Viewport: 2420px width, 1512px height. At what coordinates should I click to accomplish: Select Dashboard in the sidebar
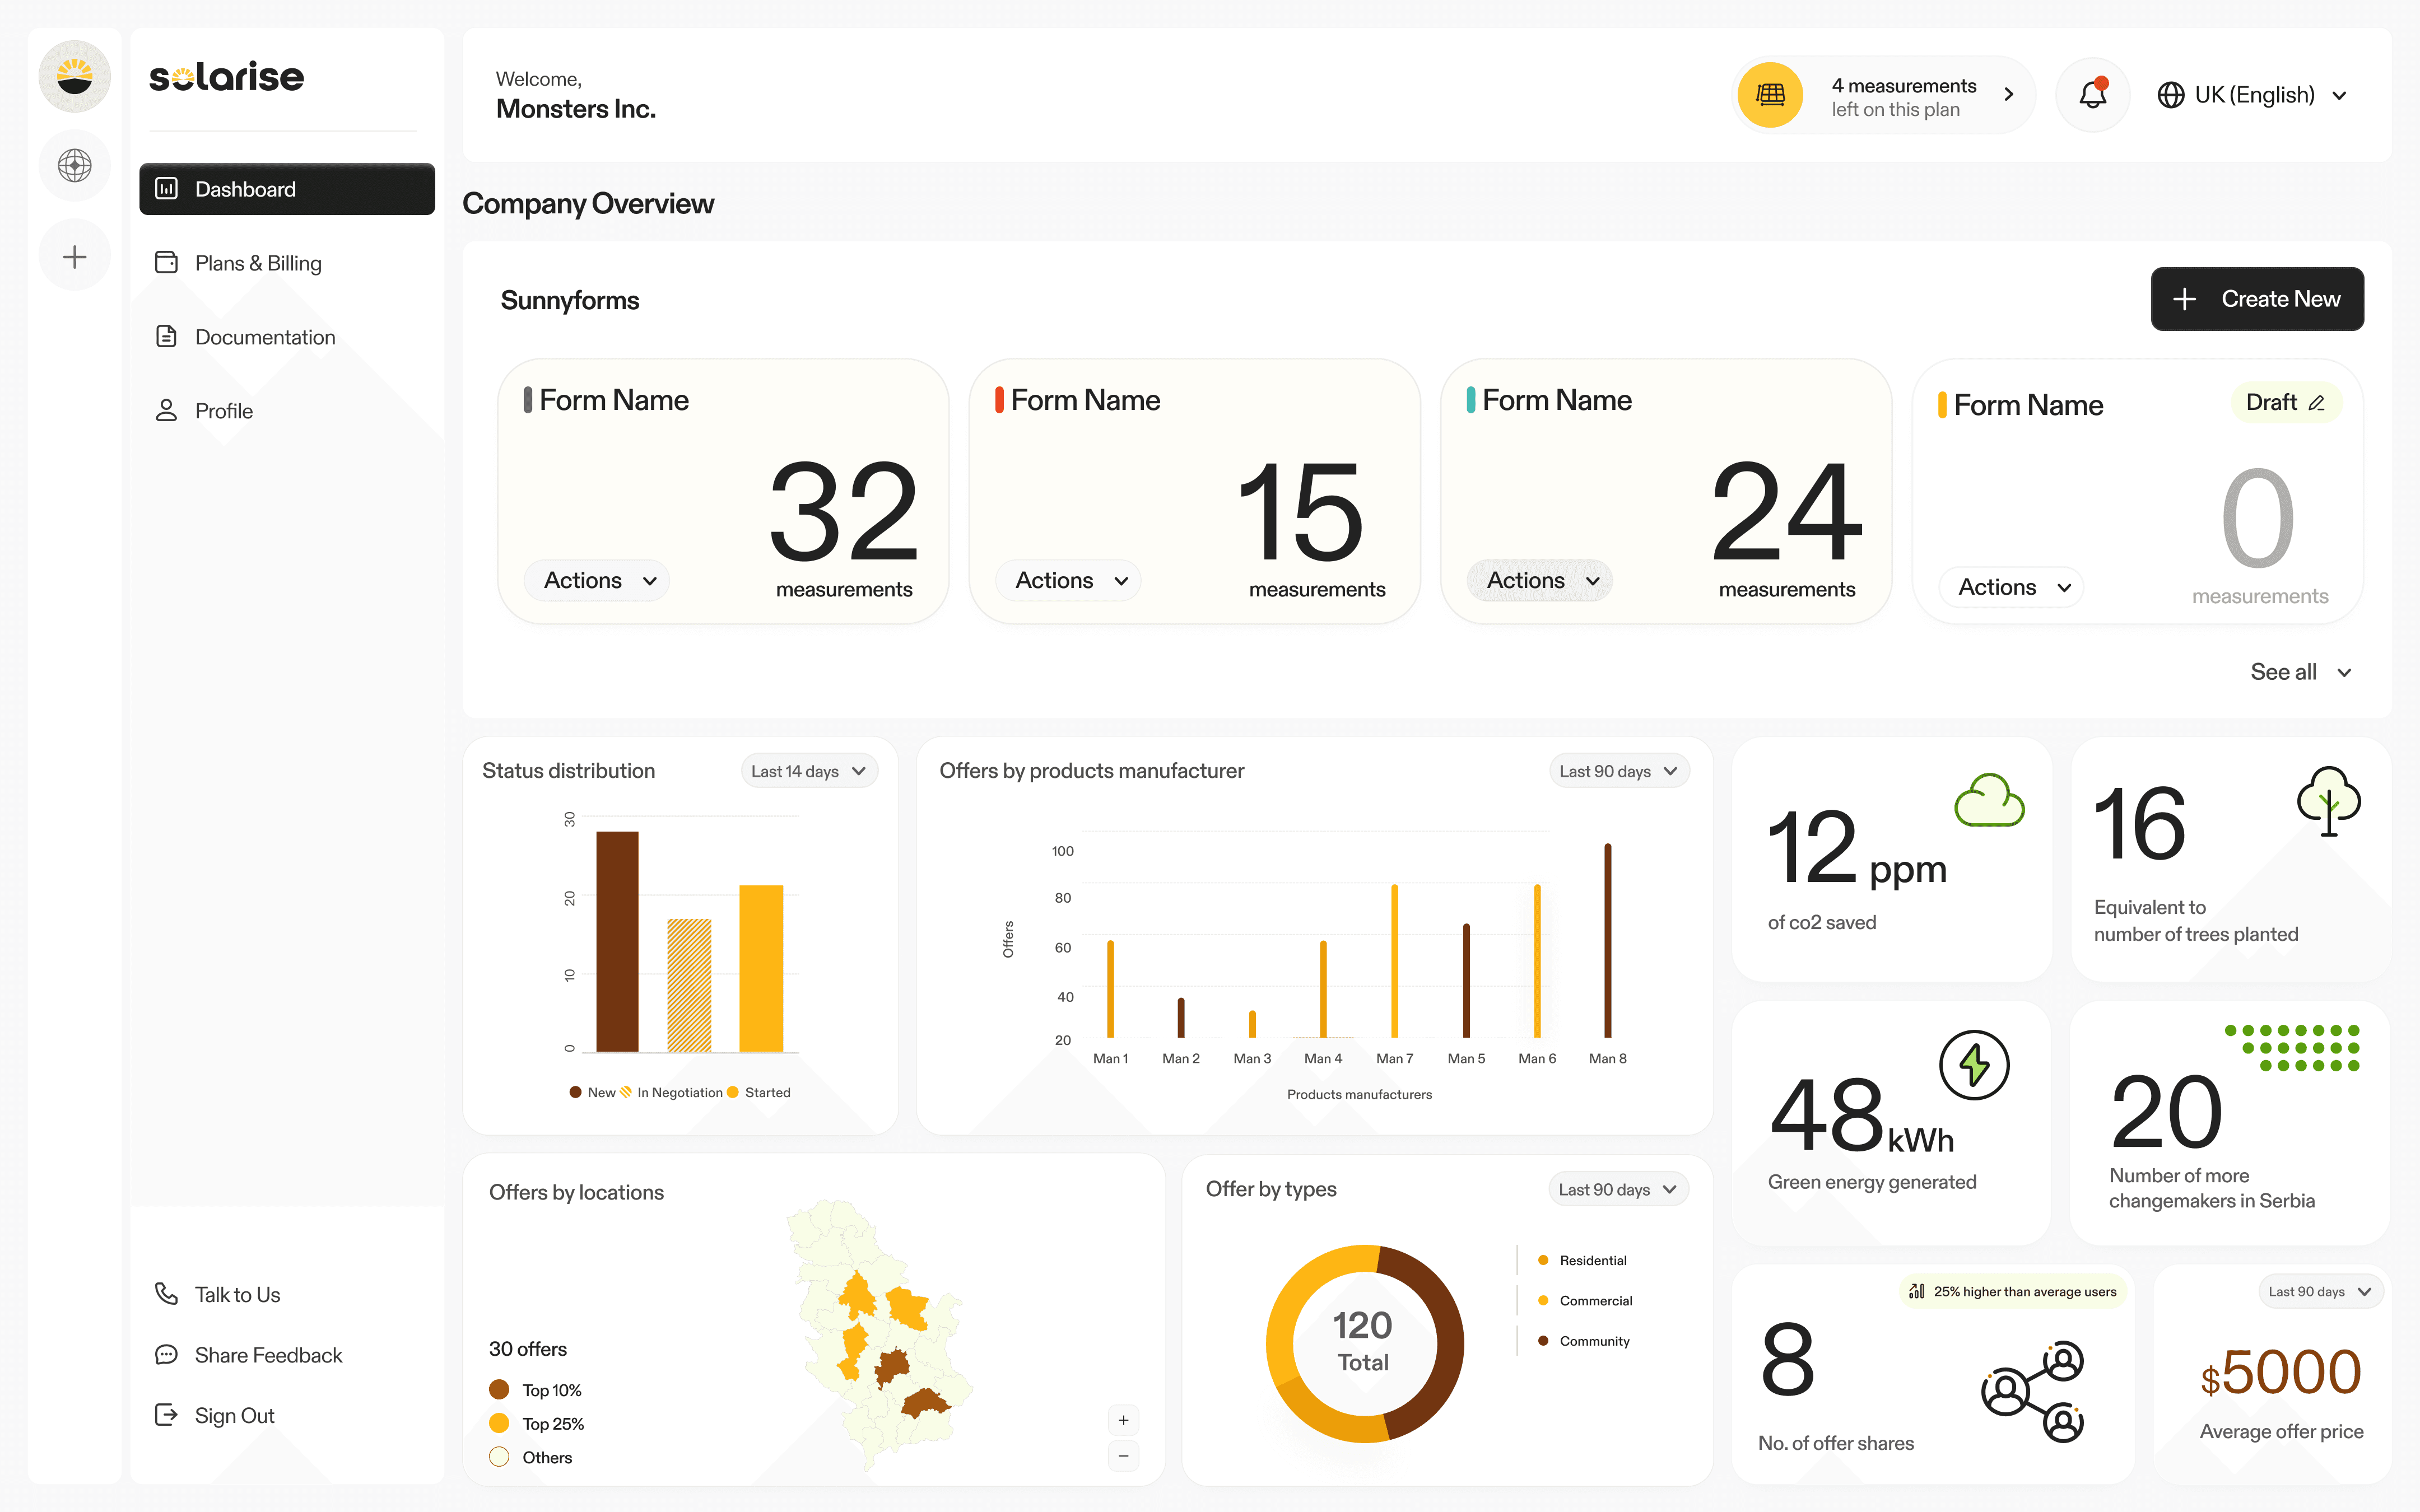click(287, 189)
